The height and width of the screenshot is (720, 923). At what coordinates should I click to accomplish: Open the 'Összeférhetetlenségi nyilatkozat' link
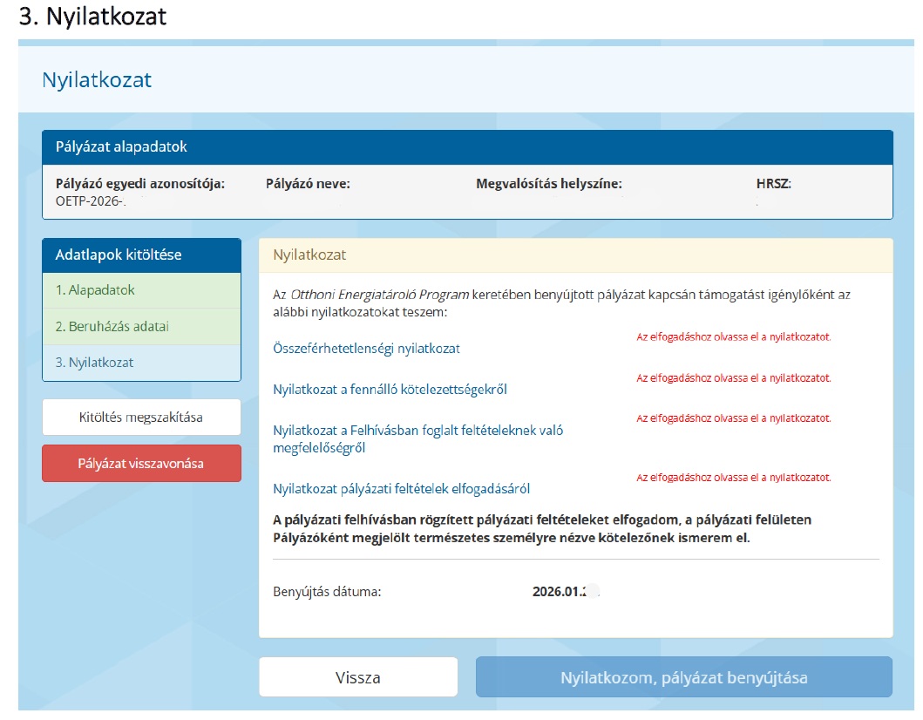click(366, 349)
